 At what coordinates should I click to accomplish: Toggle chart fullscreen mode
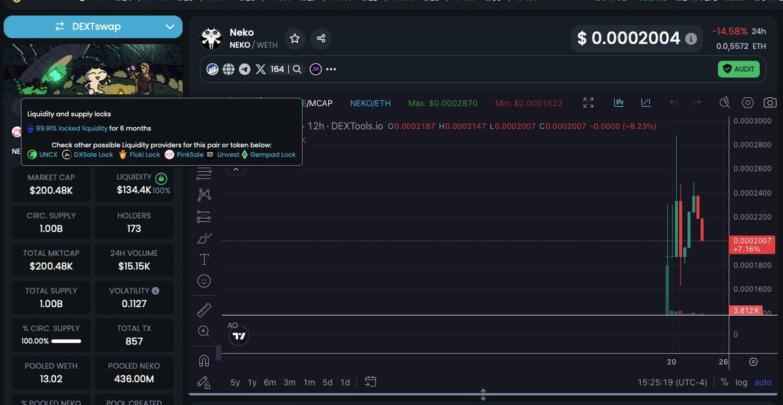589,102
